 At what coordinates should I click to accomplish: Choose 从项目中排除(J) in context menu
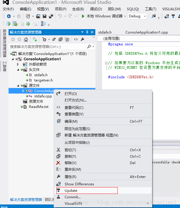pyautogui.click(x=103, y=143)
